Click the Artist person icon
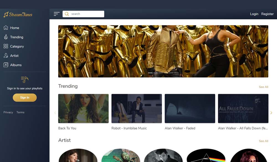This screenshot has width=277, height=162. pyautogui.click(x=6, y=56)
